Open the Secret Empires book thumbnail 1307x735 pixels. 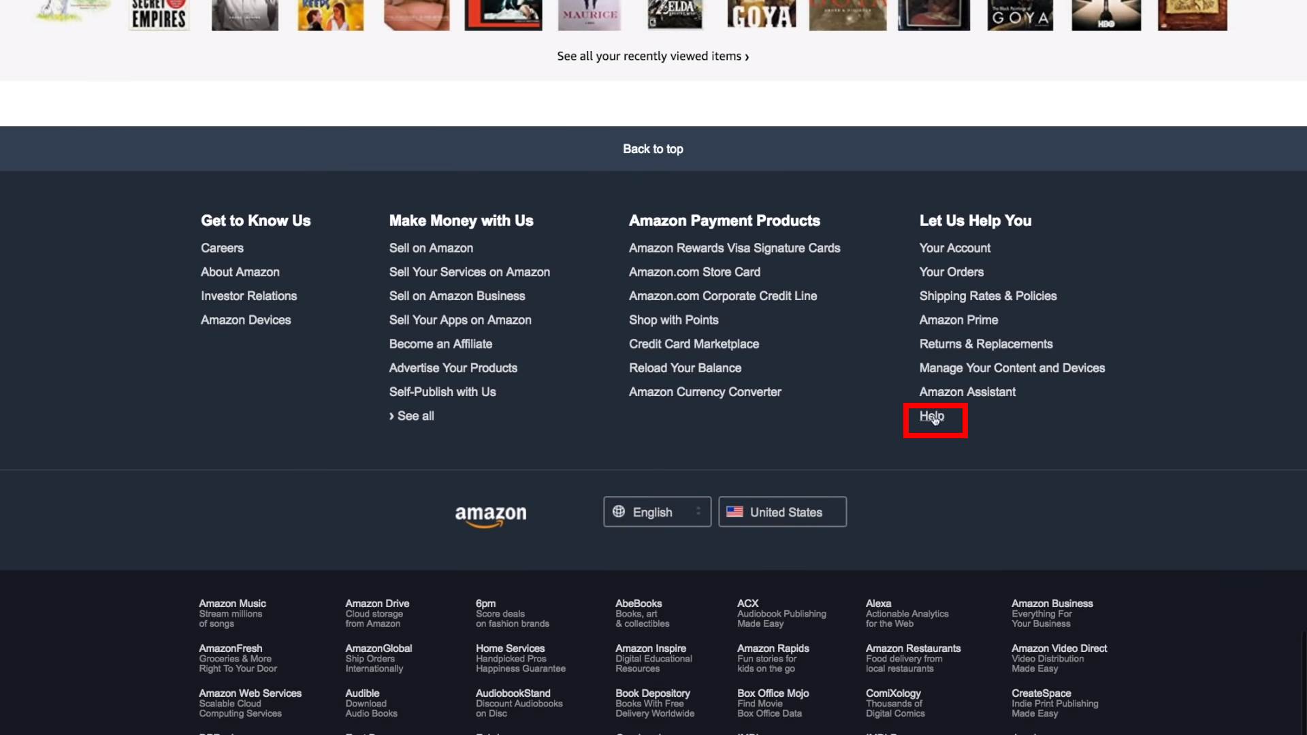[159, 15]
